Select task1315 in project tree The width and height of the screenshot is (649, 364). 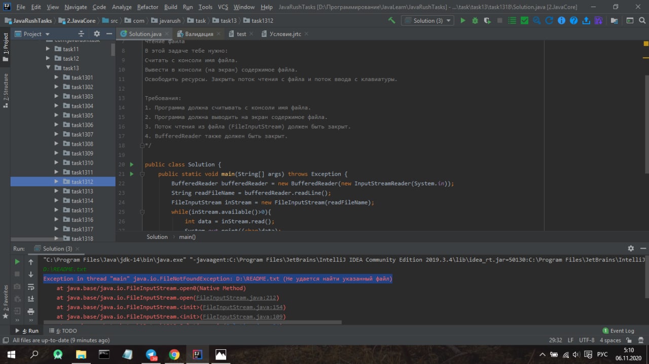[82, 211]
